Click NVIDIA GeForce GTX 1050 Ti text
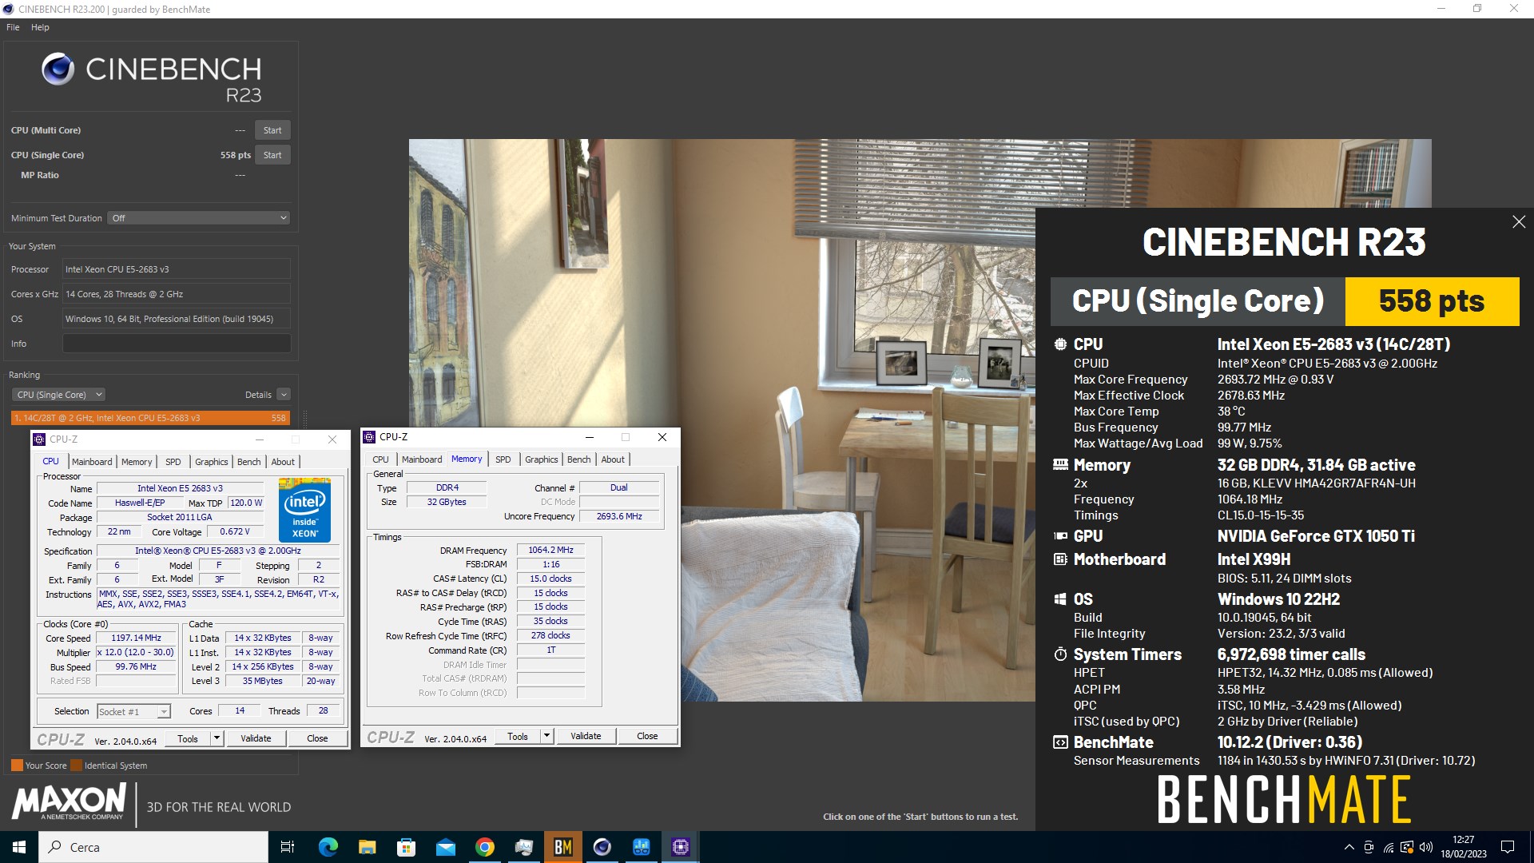Viewport: 1534px width, 863px height. tap(1316, 536)
